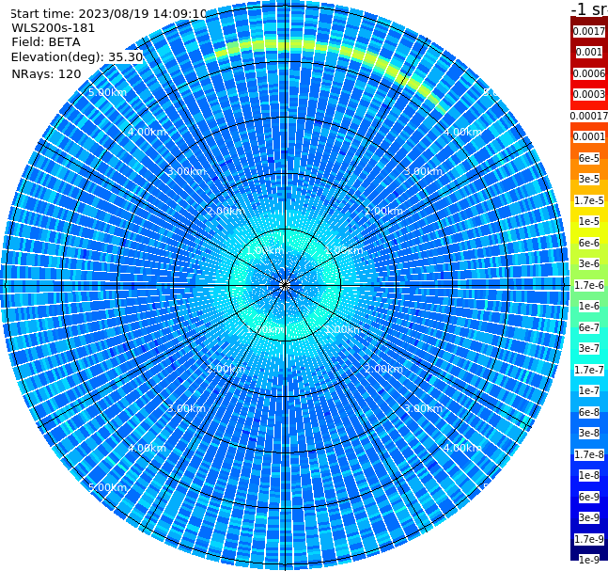Click the 6e-7 colorbar tick label
This screenshot has width=608, height=571.
589,327
